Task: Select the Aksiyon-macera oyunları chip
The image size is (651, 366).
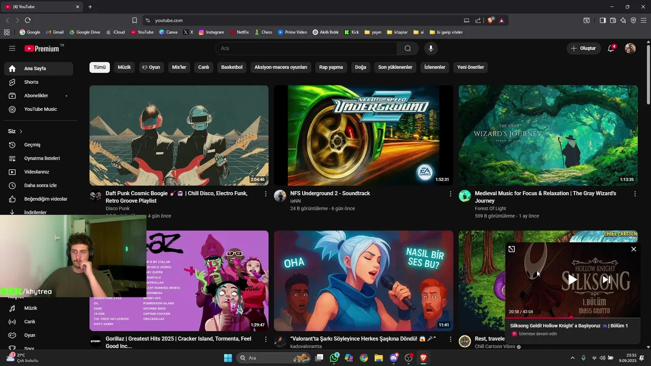Action: click(x=281, y=67)
